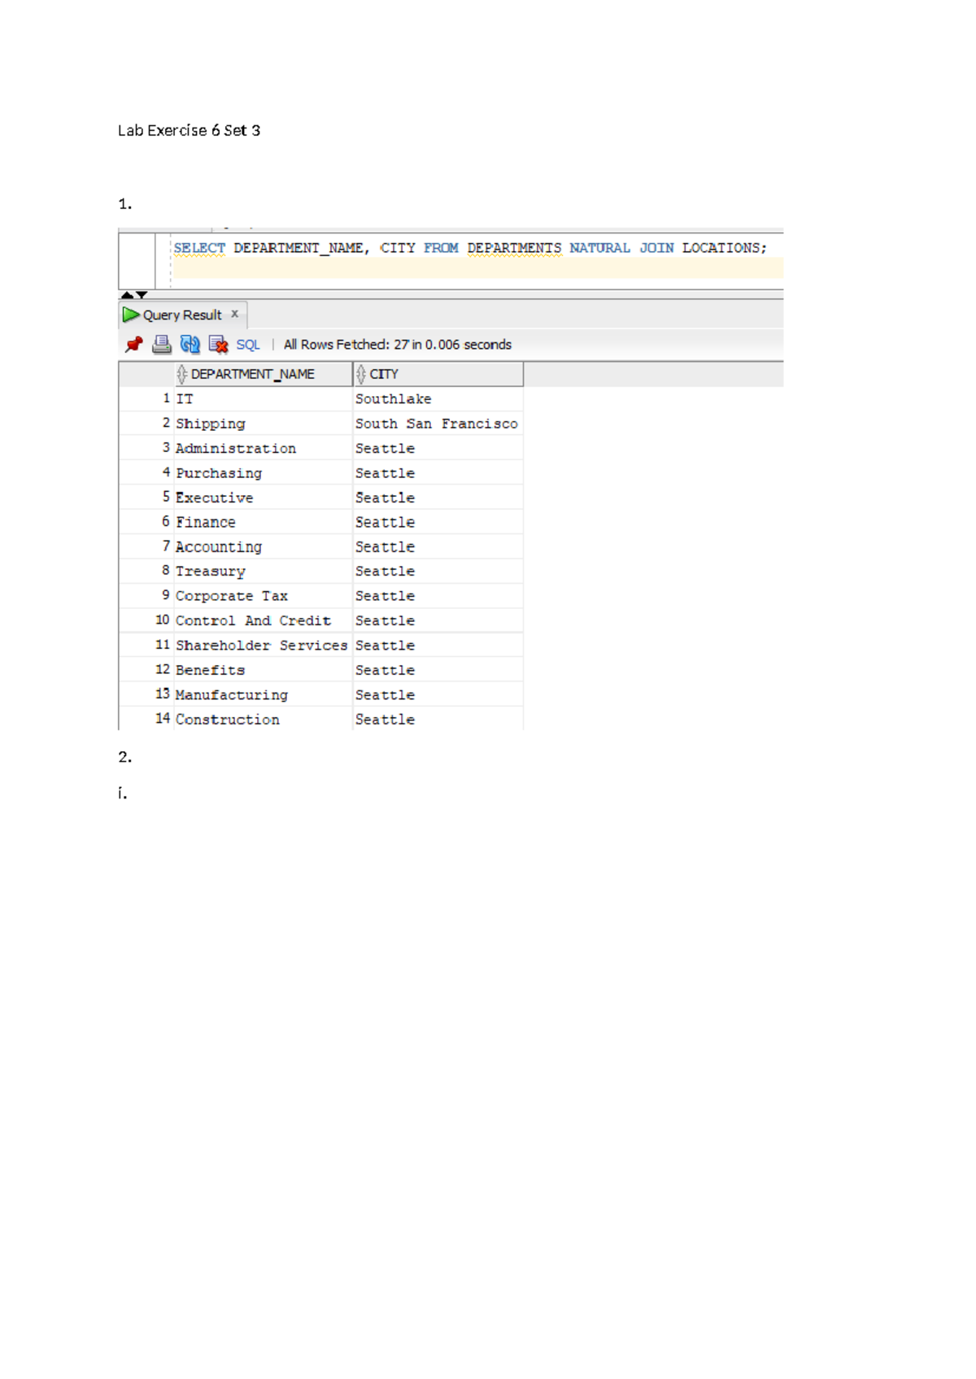976x1379 pixels.
Task: Click the highlighted empty second editor line
Action: [477, 268]
